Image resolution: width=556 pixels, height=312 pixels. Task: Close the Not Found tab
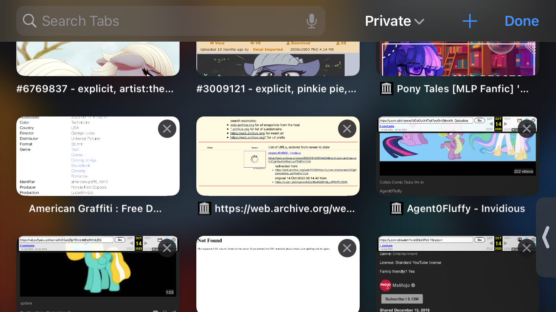[x=347, y=248]
